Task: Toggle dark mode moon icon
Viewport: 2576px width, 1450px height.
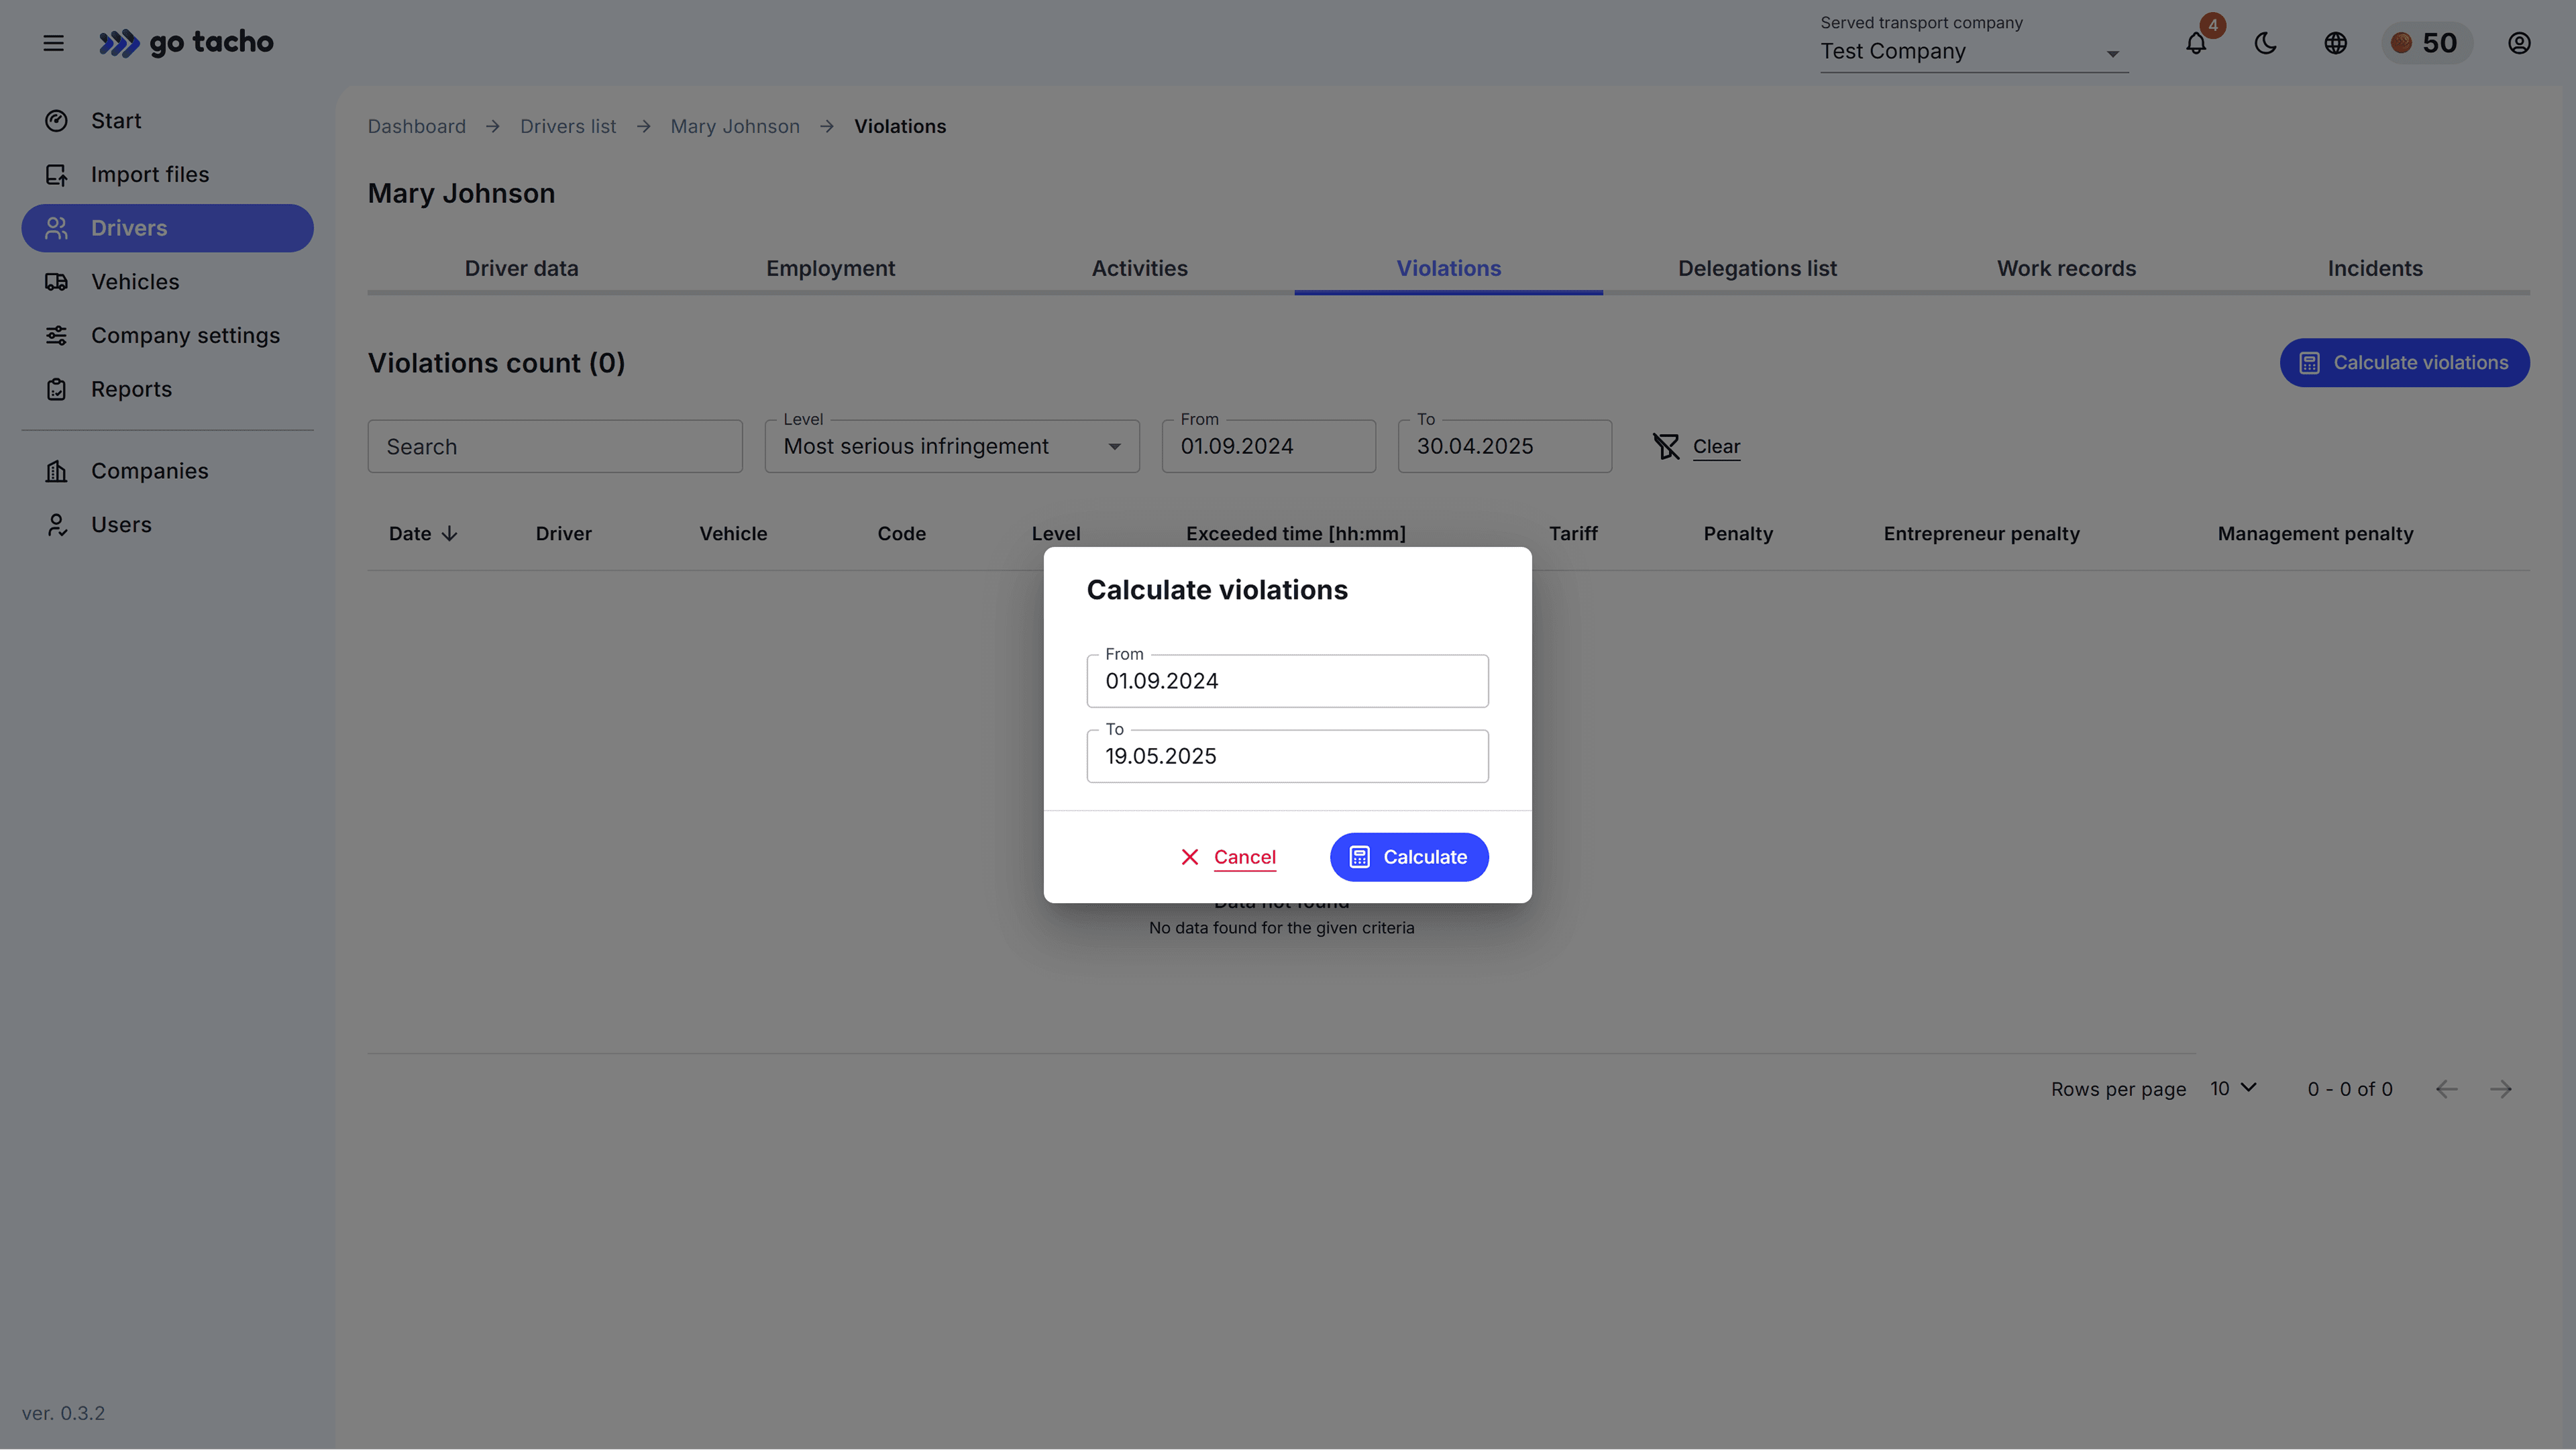Action: pos(2265,43)
